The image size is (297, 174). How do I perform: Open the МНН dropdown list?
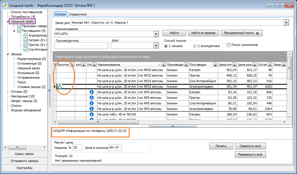tap(156, 45)
